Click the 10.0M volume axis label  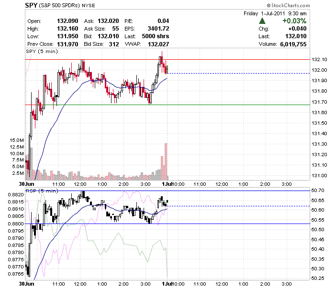(17, 153)
